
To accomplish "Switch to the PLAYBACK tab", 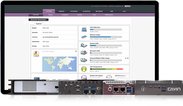I will click(74, 11).
